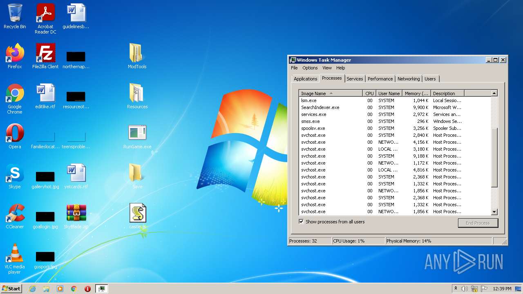Sort processes by Image Name column

[331, 94]
